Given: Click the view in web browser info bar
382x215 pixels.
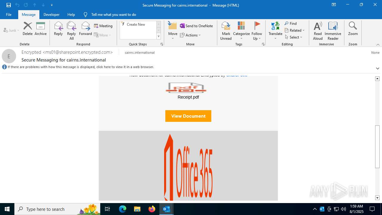Looking at the screenshot, I should pyautogui.click(x=81, y=67).
